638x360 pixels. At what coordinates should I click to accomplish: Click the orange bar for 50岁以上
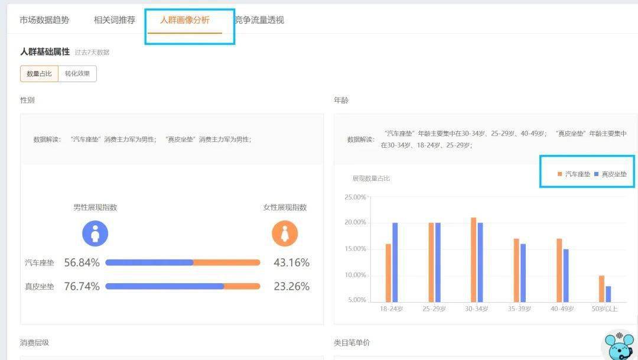[x=601, y=288]
